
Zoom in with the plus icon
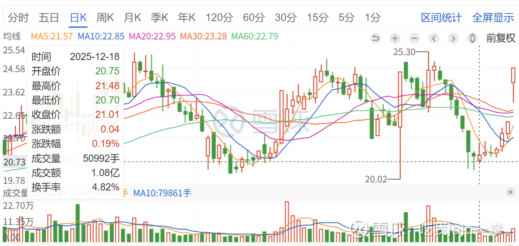tap(395, 39)
